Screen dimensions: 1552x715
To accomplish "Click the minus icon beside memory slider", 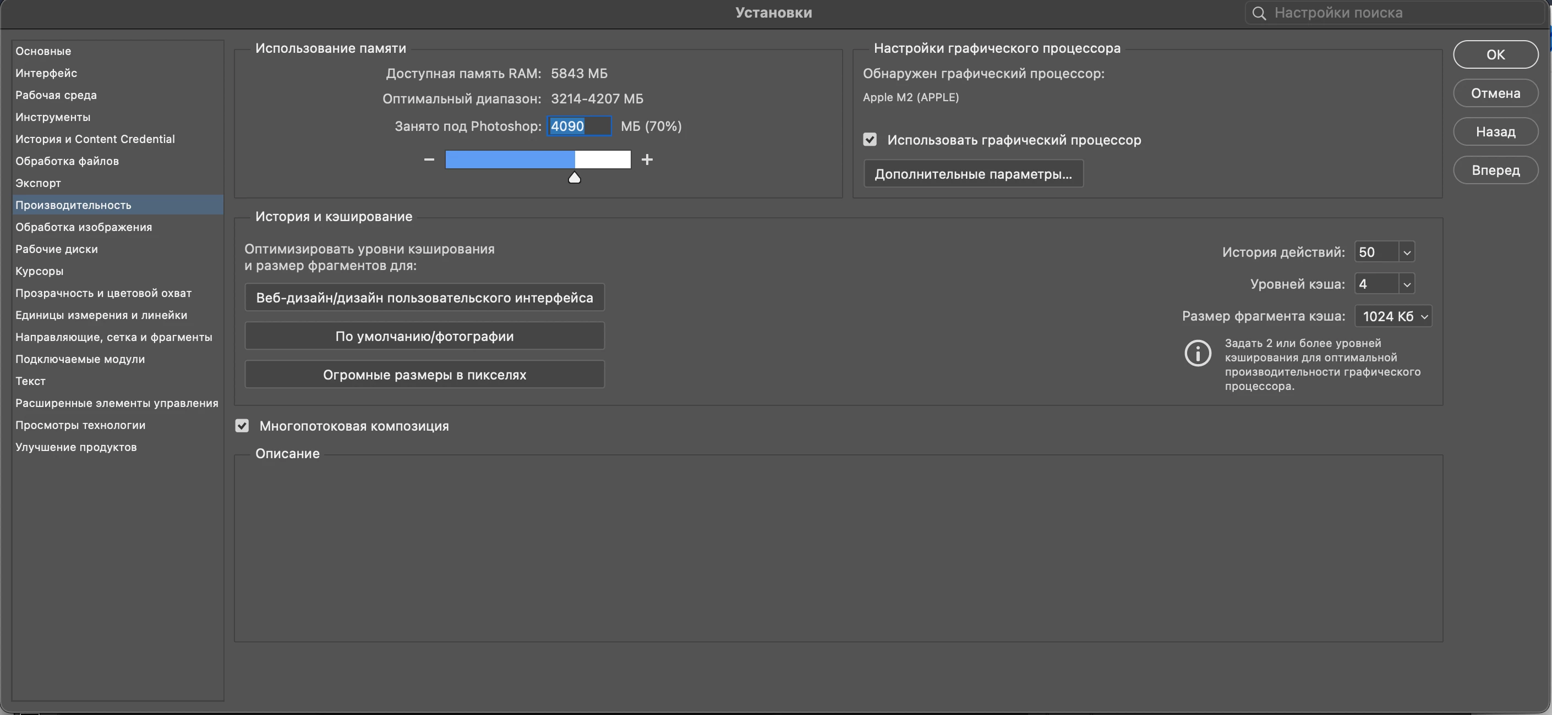I will [x=429, y=159].
